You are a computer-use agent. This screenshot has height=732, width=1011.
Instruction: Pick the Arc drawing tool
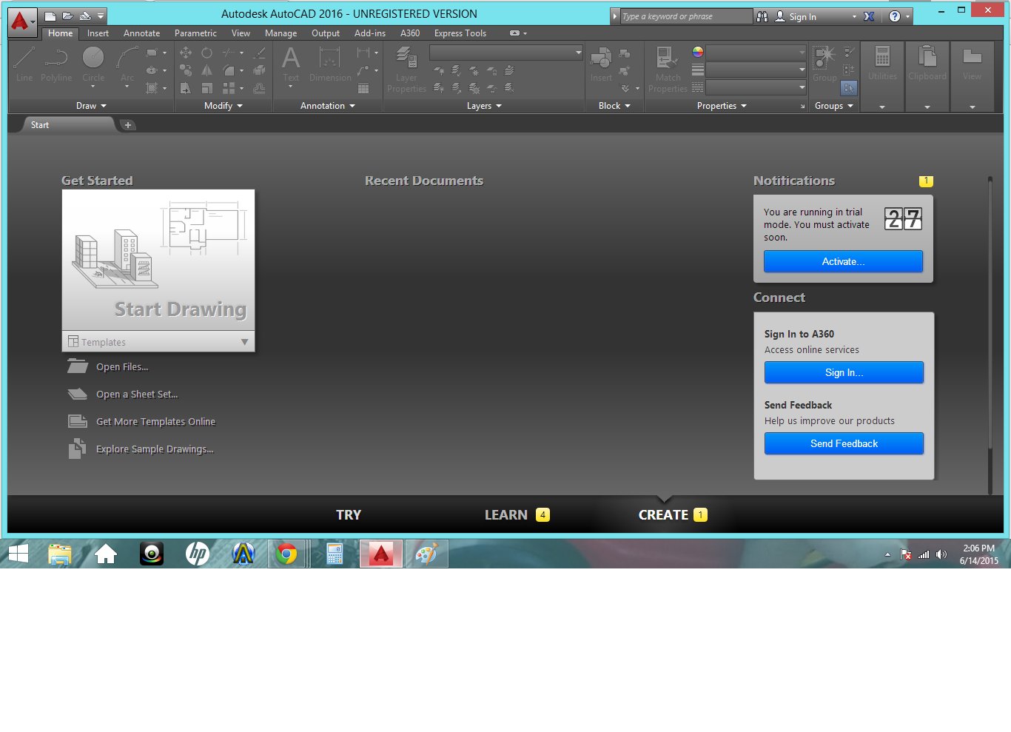tap(127, 64)
